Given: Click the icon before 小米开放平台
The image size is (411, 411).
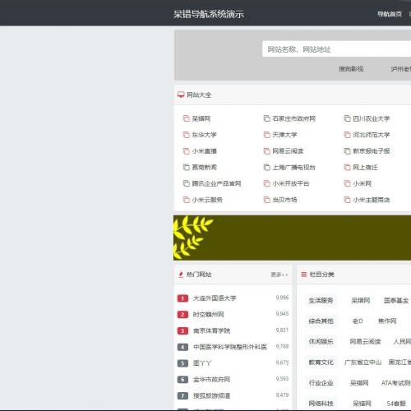Looking at the screenshot, I should click(x=266, y=183).
